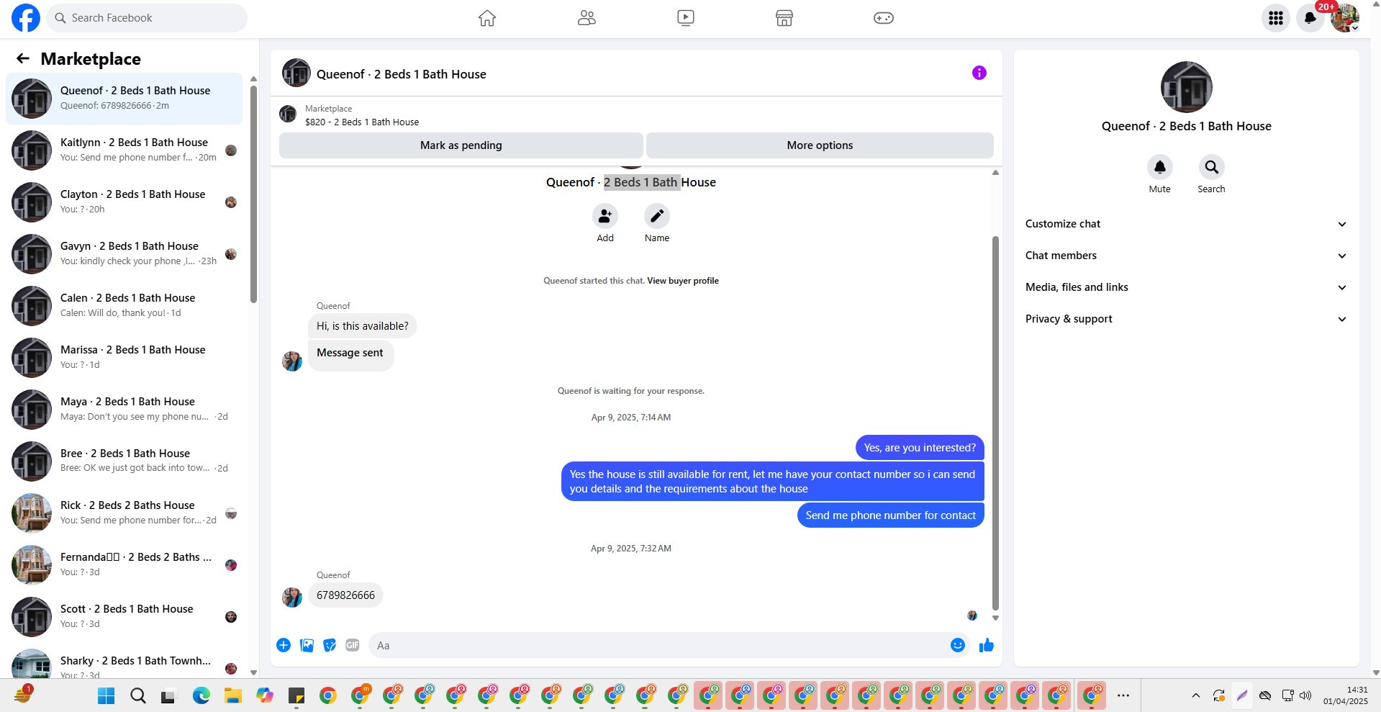Open Calen · 2 Beds 1 Bath House chat
Screen dimensions: 1381x712
click(x=124, y=306)
